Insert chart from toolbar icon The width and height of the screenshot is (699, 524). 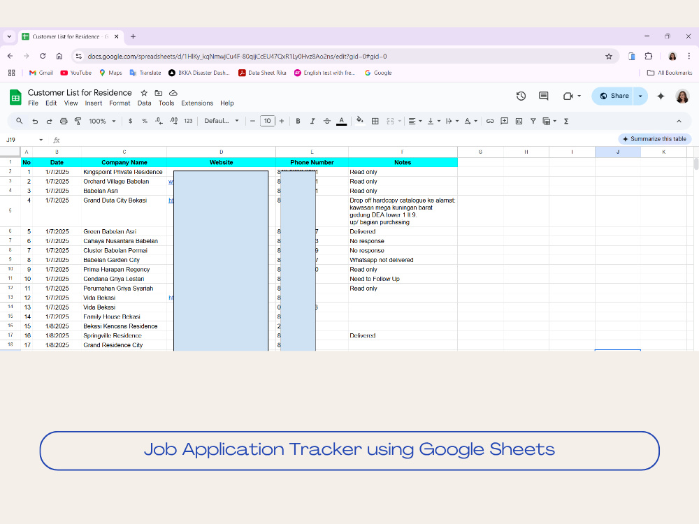tap(519, 121)
